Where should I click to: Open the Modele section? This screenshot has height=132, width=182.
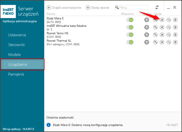[14, 55]
